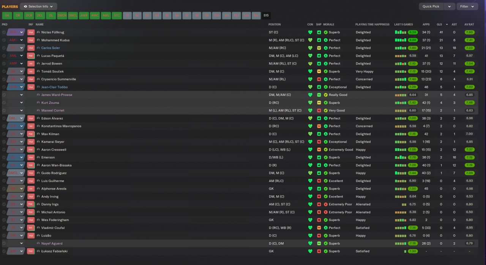This screenshot has height=265, width=486.
Task: Sort by the PLAYING TIME HAPPINESS header
Action: [x=372, y=24]
